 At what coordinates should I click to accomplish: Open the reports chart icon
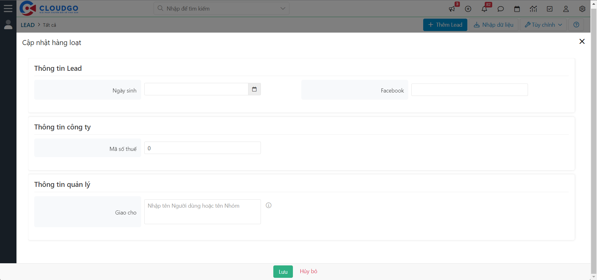pos(533,9)
